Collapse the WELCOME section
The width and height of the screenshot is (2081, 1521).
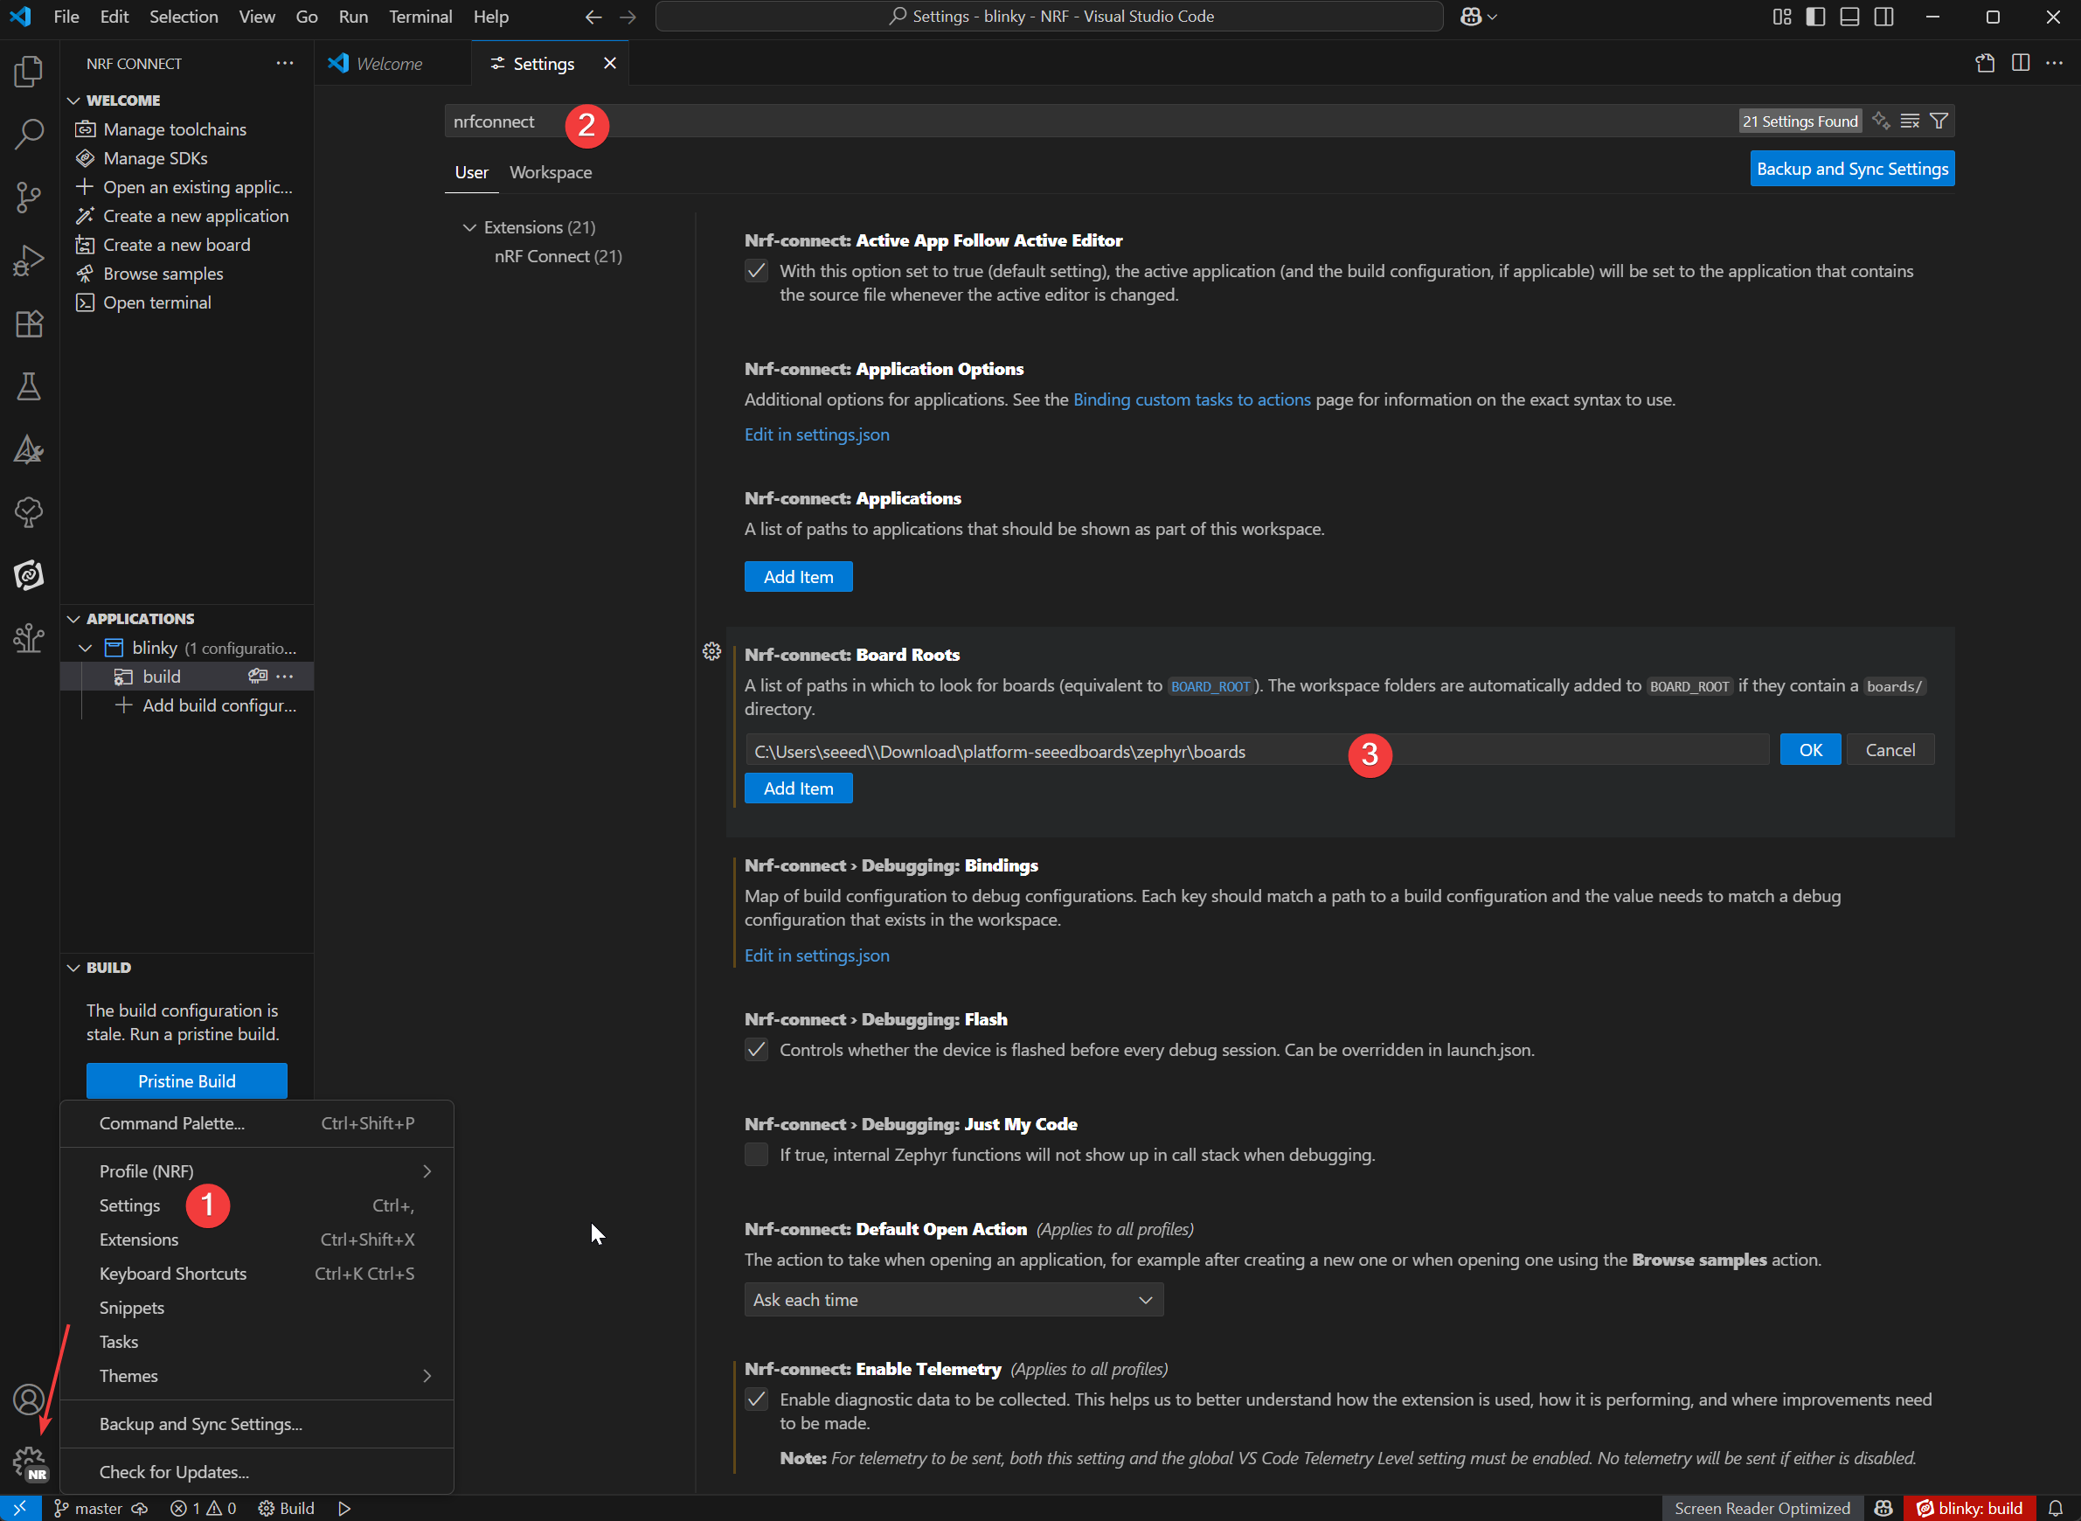[x=73, y=101]
